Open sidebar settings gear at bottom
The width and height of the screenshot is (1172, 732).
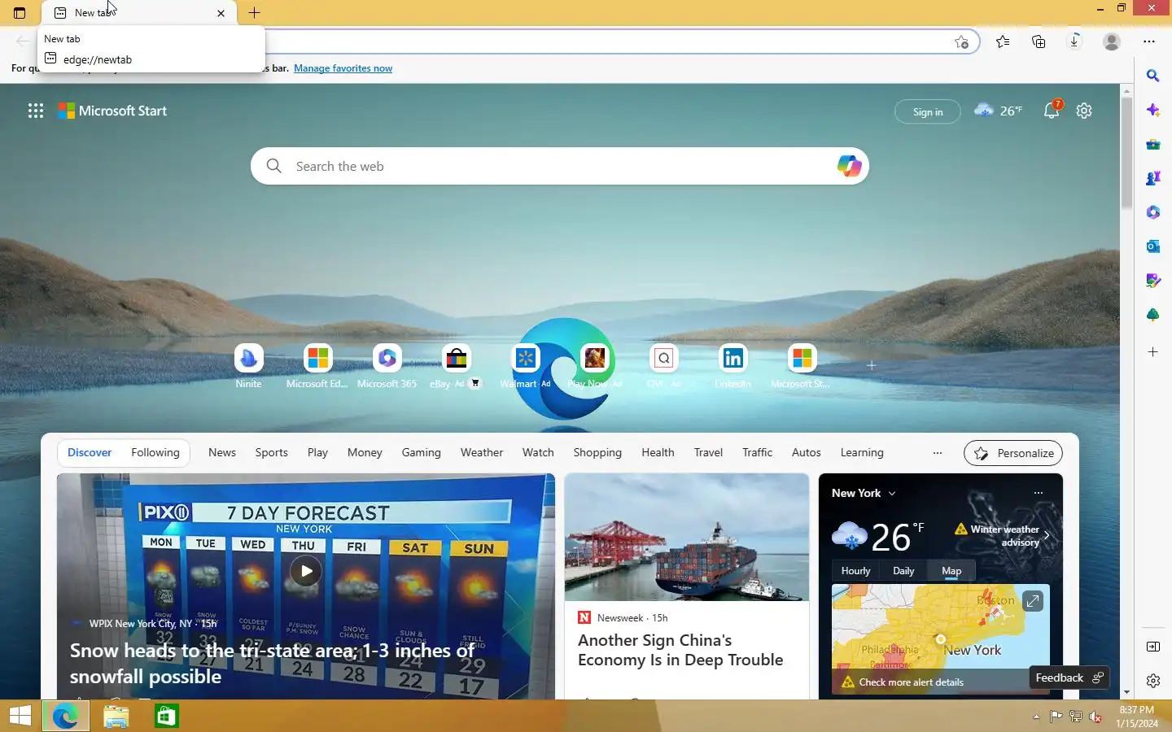1152,681
